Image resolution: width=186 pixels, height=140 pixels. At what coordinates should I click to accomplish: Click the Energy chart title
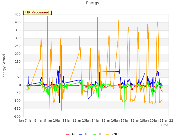(93, 3)
